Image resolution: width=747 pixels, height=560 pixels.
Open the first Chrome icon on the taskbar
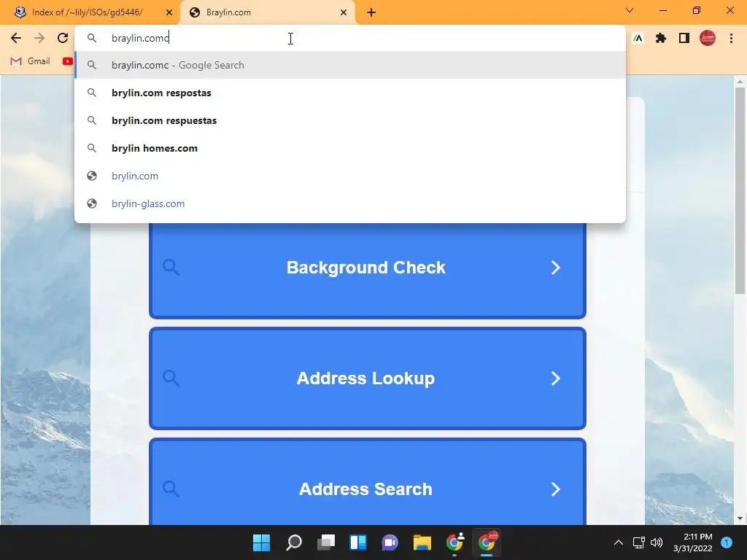454,542
